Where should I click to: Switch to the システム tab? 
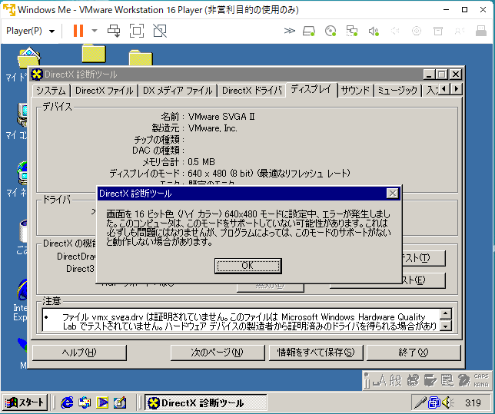pyautogui.click(x=51, y=91)
